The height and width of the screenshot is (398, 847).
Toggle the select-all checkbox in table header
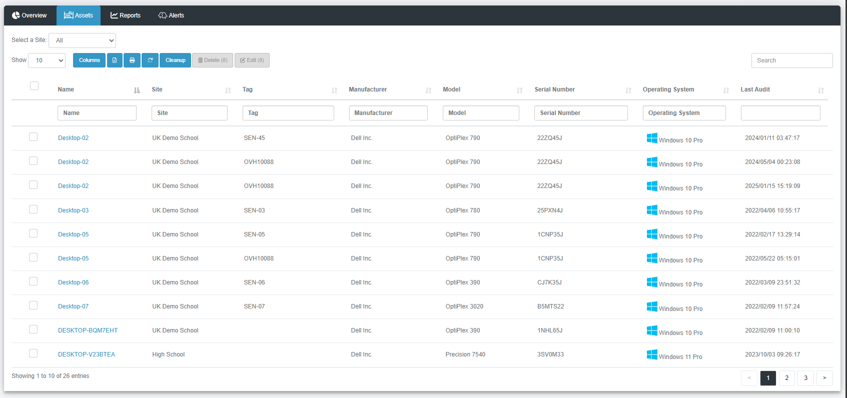click(x=34, y=85)
